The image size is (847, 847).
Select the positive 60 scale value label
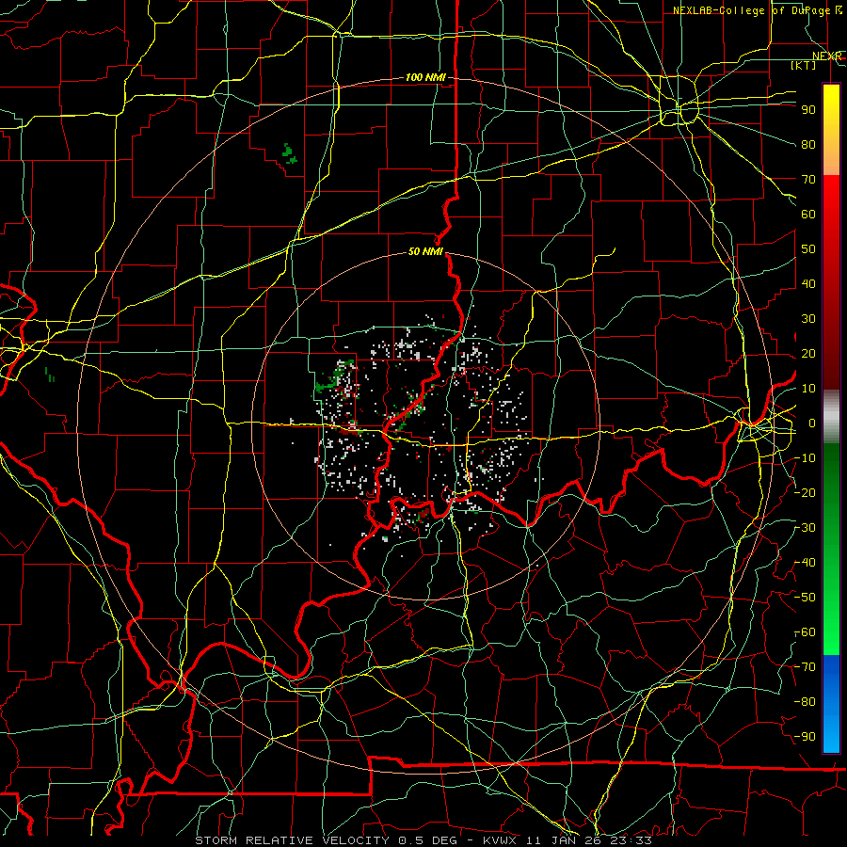coord(808,214)
